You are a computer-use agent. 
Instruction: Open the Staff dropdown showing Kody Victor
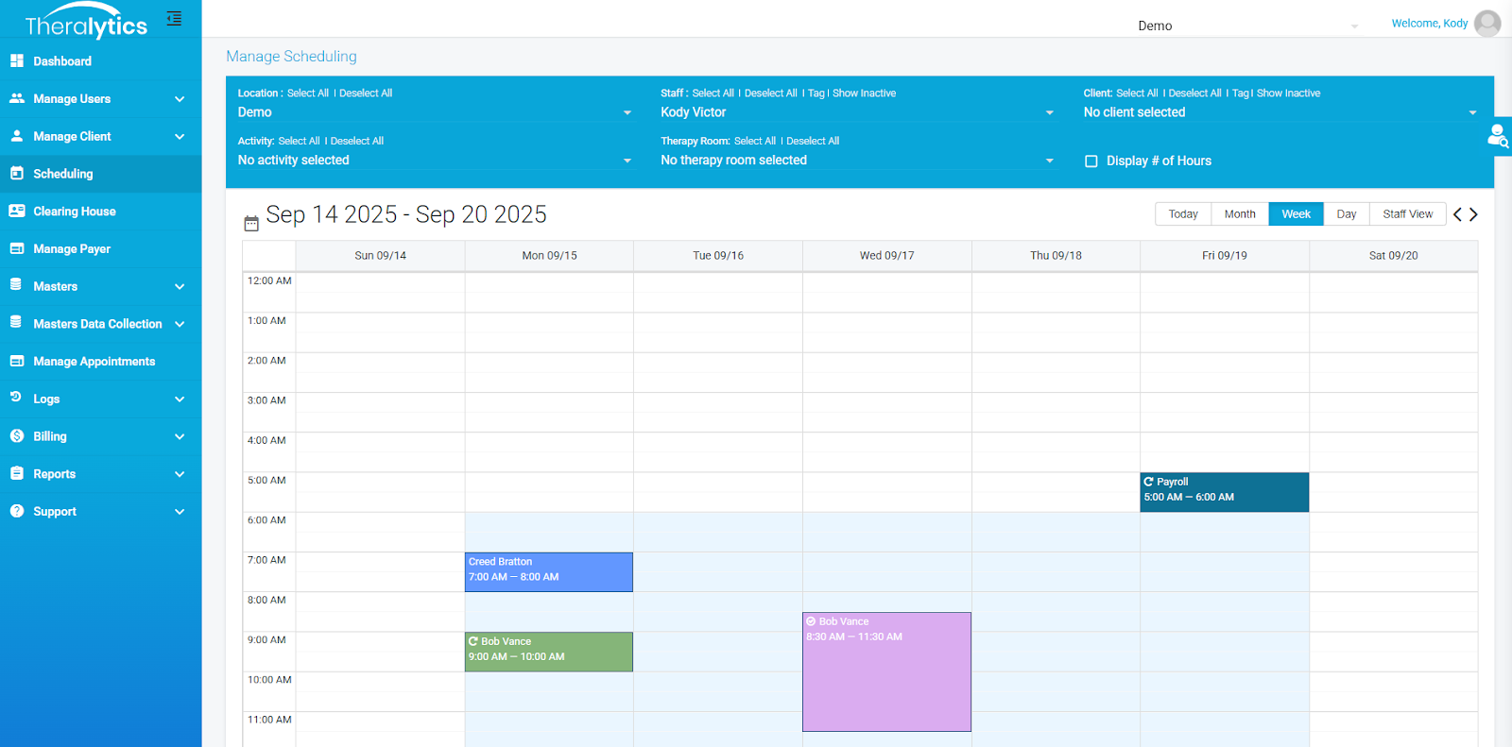pos(857,112)
